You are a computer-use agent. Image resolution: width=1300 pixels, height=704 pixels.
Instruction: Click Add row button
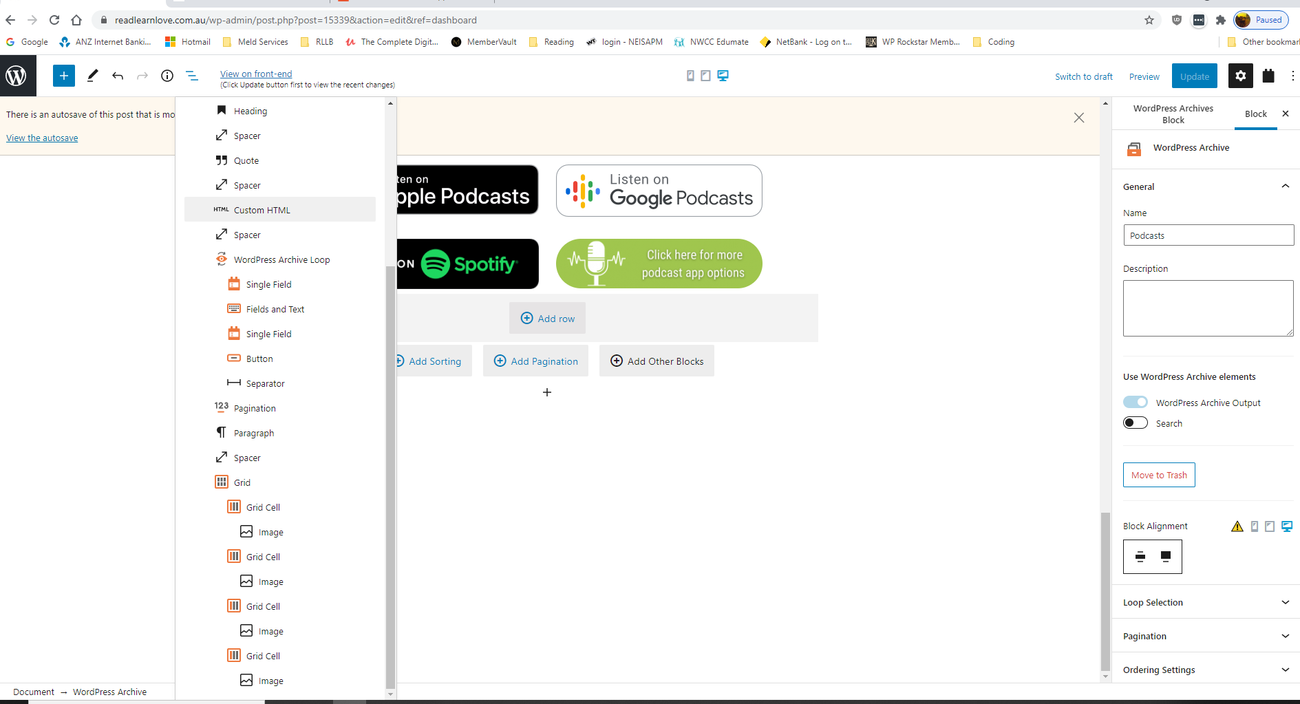click(548, 318)
